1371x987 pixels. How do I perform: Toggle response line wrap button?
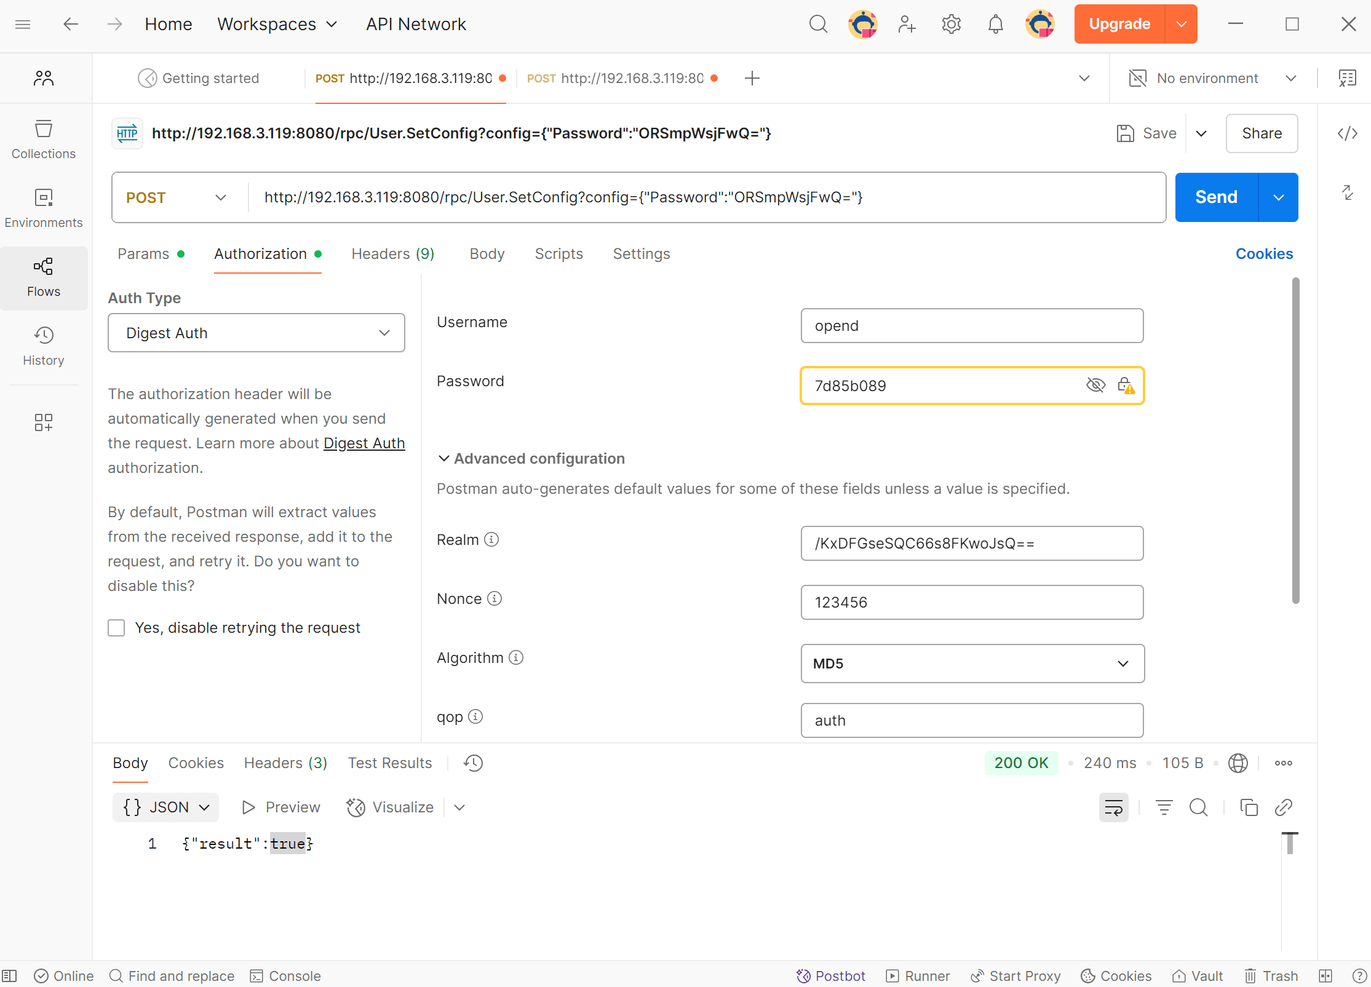pos(1113,807)
